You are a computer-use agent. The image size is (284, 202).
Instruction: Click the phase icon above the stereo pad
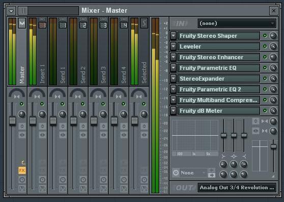click(255, 121)
